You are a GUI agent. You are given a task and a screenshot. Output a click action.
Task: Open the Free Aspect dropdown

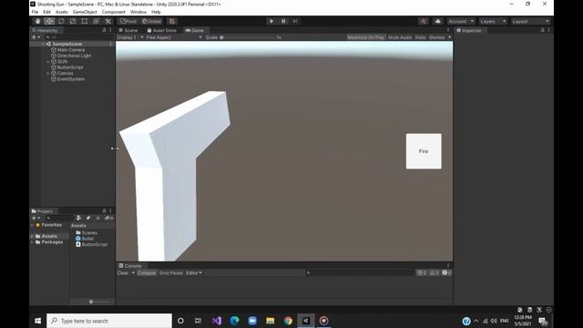(174, 37)
